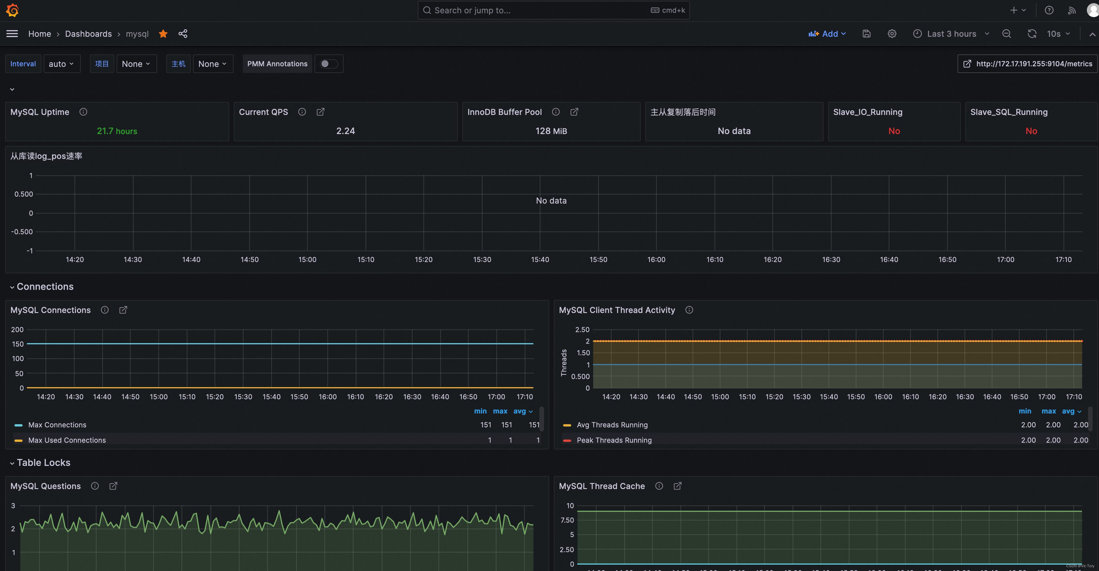Viewport: 1099px width, 571px height.
Task: Click the Grafana logo icon
Action: click(x=12, y=10)
